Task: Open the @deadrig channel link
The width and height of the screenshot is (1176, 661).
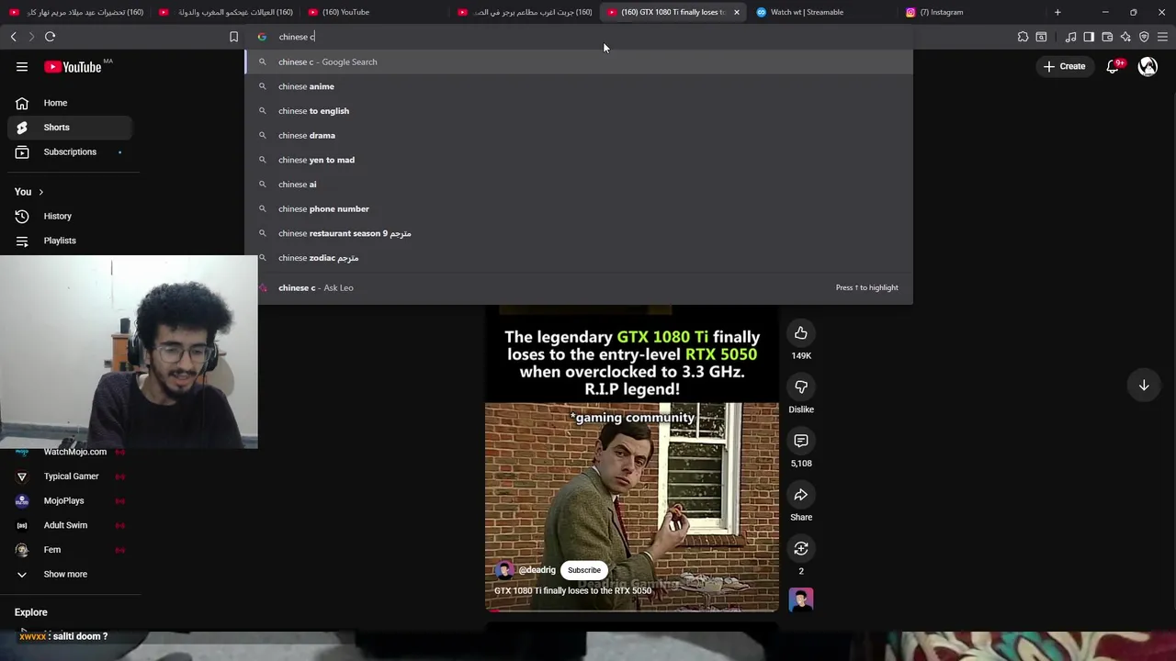Action: (x=537, y=570)
